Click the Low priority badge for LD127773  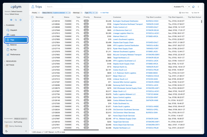click(x=86, y=128)
